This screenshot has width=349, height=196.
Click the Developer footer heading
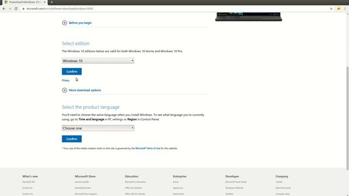232,176
